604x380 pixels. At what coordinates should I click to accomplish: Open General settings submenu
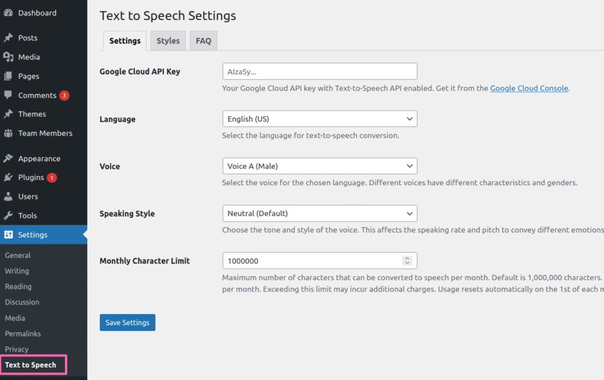[18, 255]
